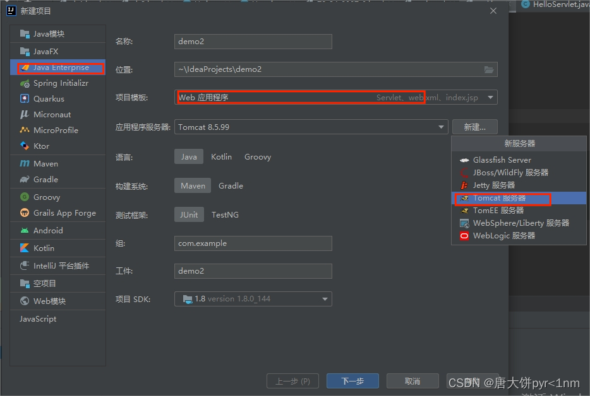Viewport: 590px width, 396px height.
Task: Click the Jetty server icon
Action: [x=464, y=185]
